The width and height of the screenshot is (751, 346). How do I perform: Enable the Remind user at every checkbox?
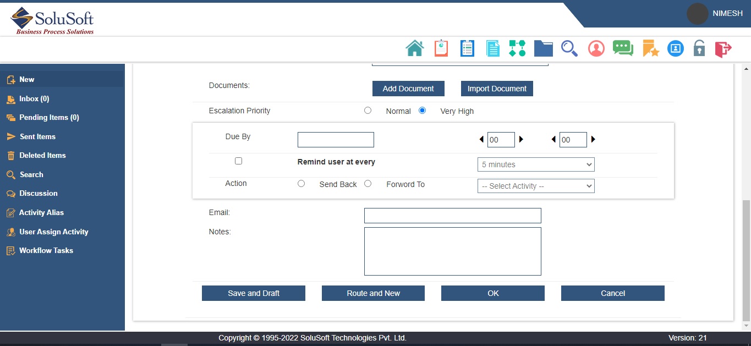238,161
